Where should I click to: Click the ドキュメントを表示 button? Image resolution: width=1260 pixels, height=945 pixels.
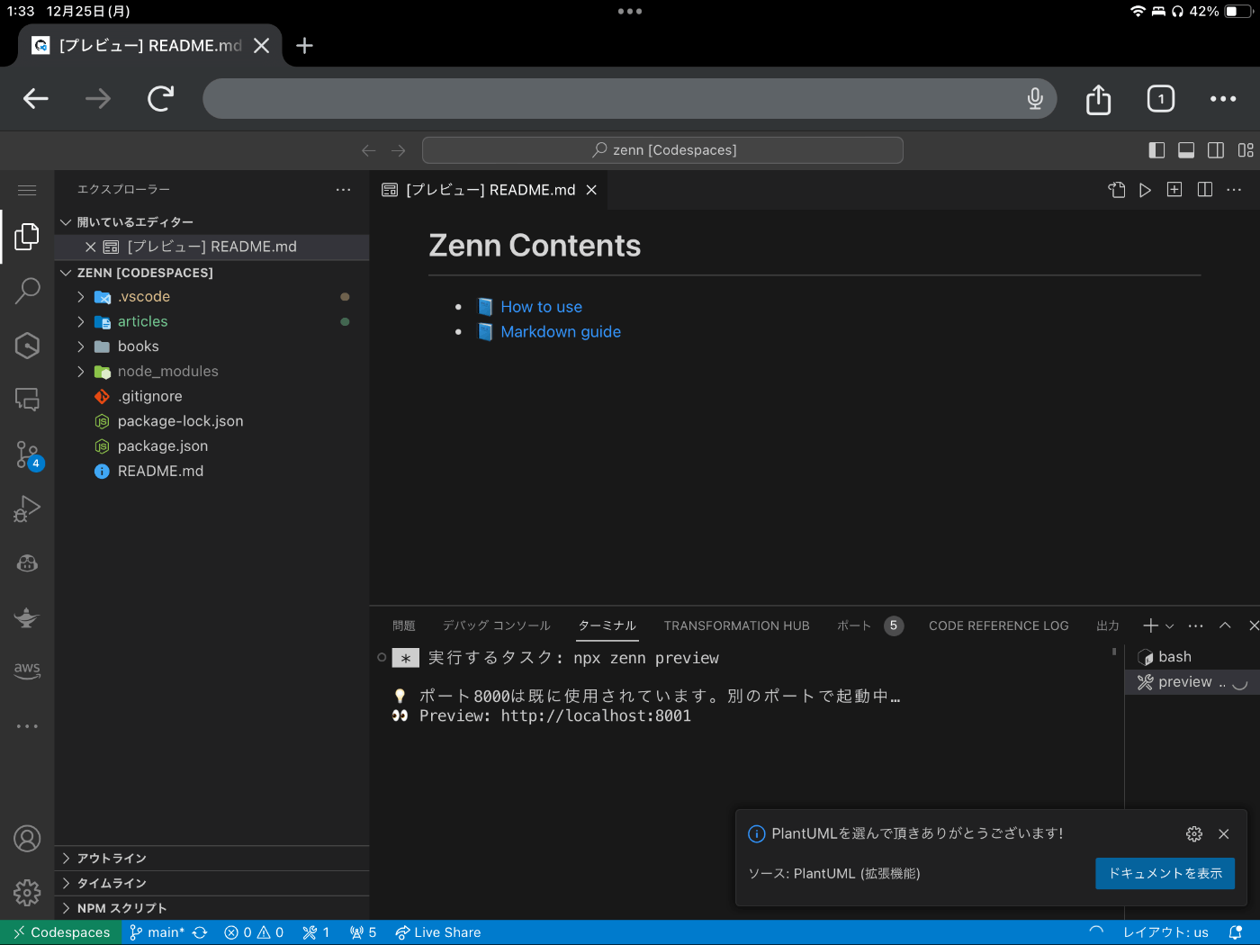point(1165,874)
